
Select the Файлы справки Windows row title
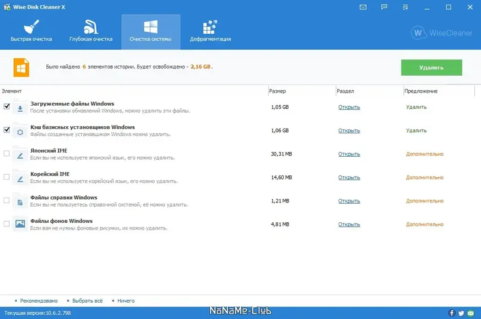pyautogui.click(x=64, y=197)
